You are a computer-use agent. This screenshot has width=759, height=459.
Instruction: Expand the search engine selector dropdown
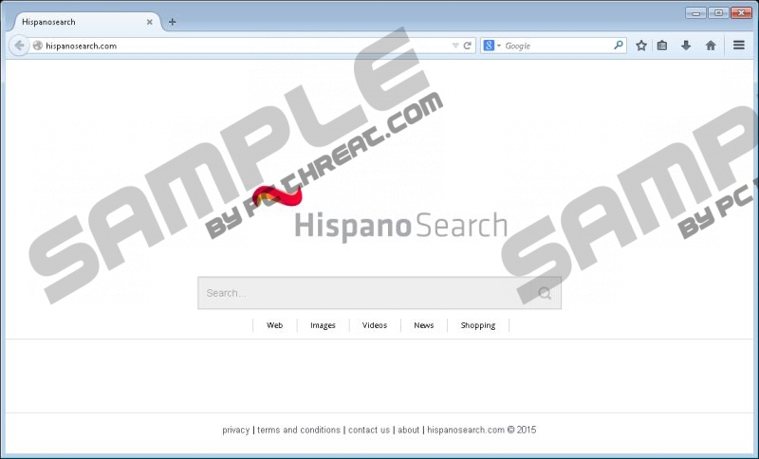pyautogui.click(x=491, y=46)
